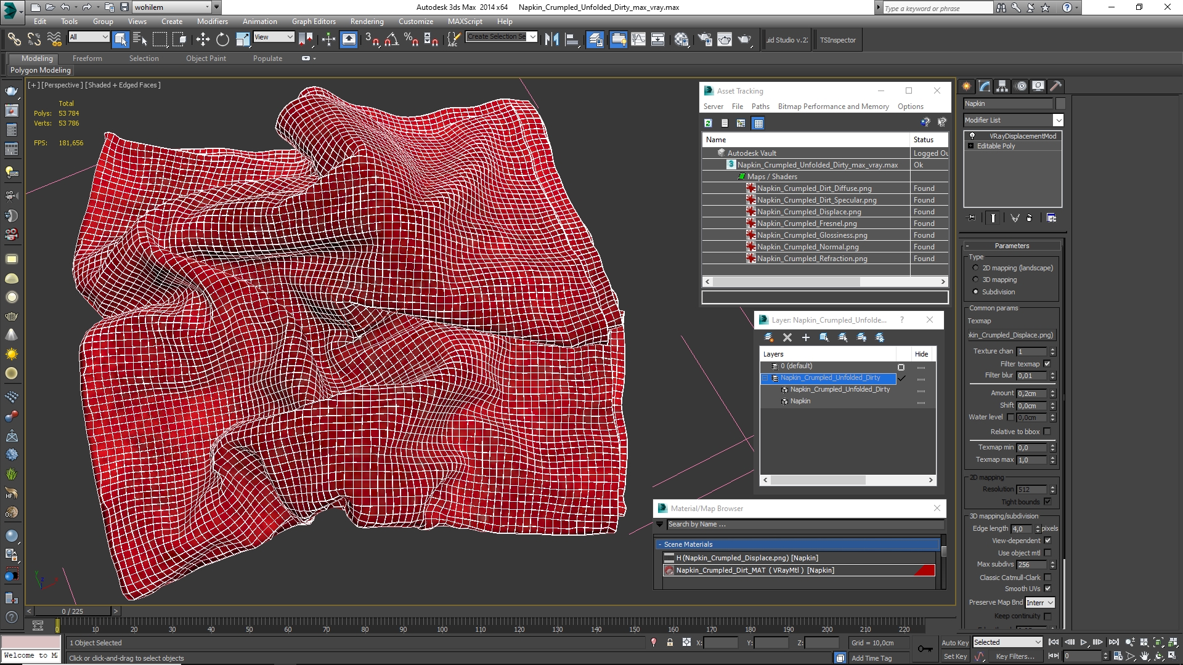Screen dimensions: 1183x665
Task: Open the key mode Selected dropdown
Action: (1007, 642)
